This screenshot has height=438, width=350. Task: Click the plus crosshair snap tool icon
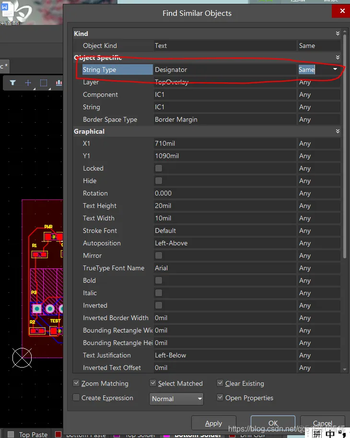coord(28,83)
